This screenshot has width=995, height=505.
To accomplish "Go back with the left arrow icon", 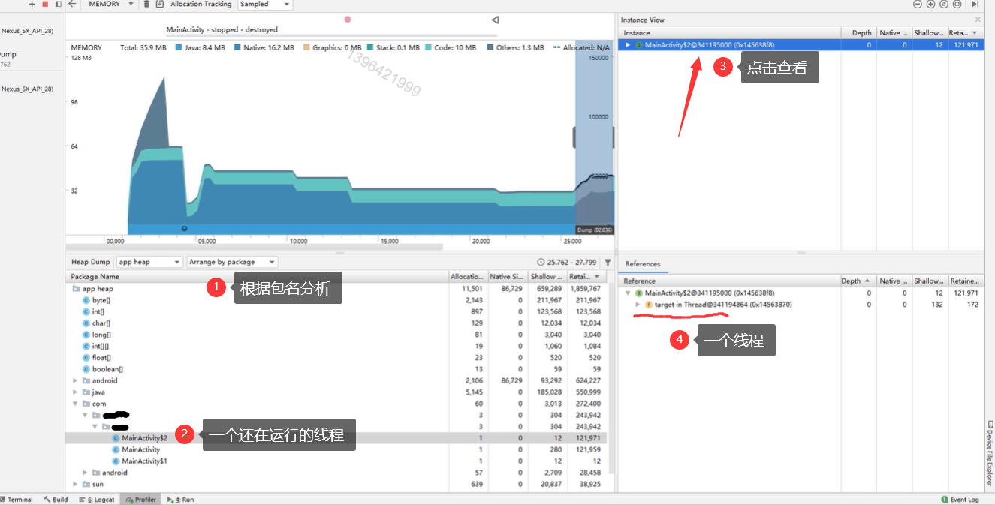I will click(x=72, y=4).
